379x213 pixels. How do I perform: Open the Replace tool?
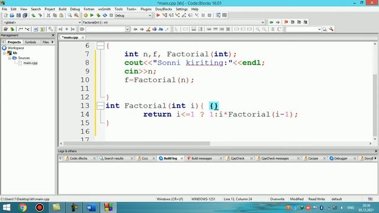[76, 15]
